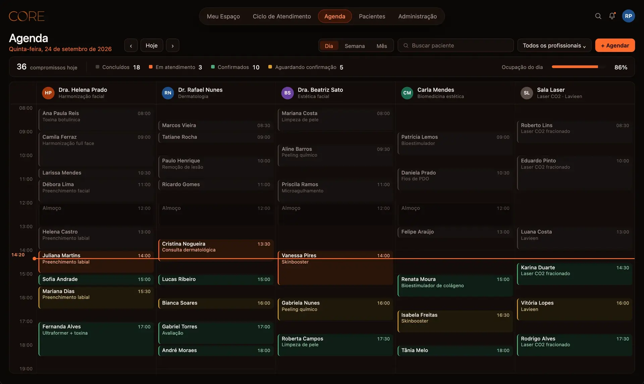Open Patrícia Lemos Bioestimulador appointment
The height and width of the screenshot is (384, 644).
click(x=455, y=143)
